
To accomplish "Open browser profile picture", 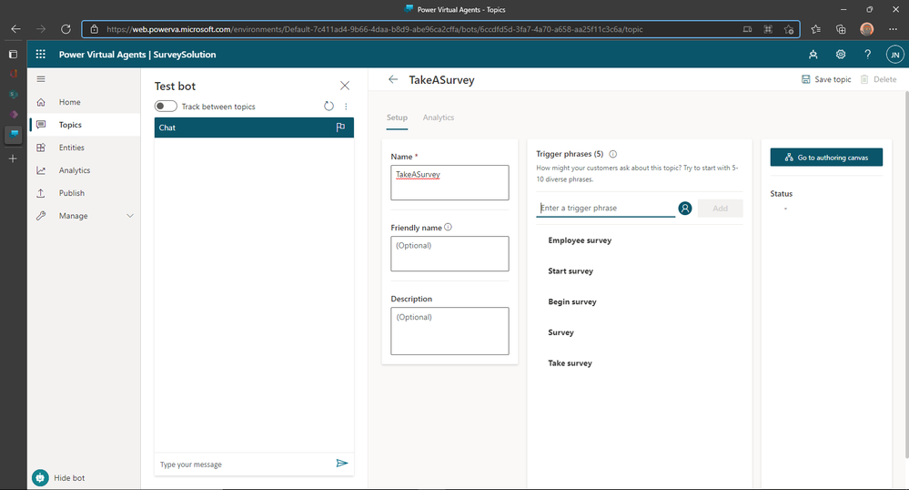I will (866, 29).
